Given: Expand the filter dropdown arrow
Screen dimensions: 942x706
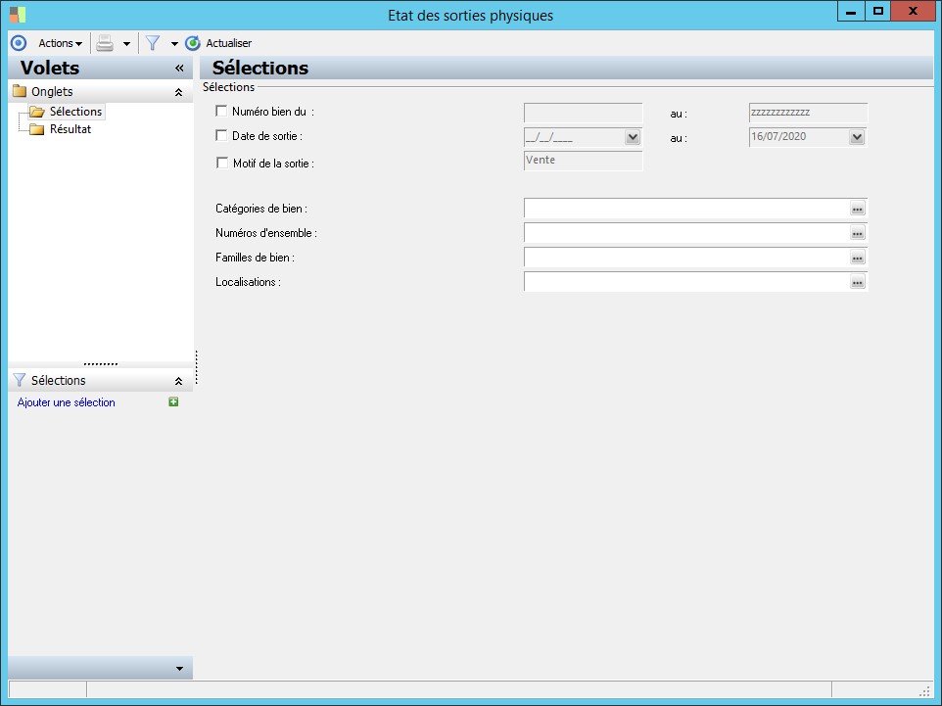Looking at the screenshot, I should click(x=174, y=44).
